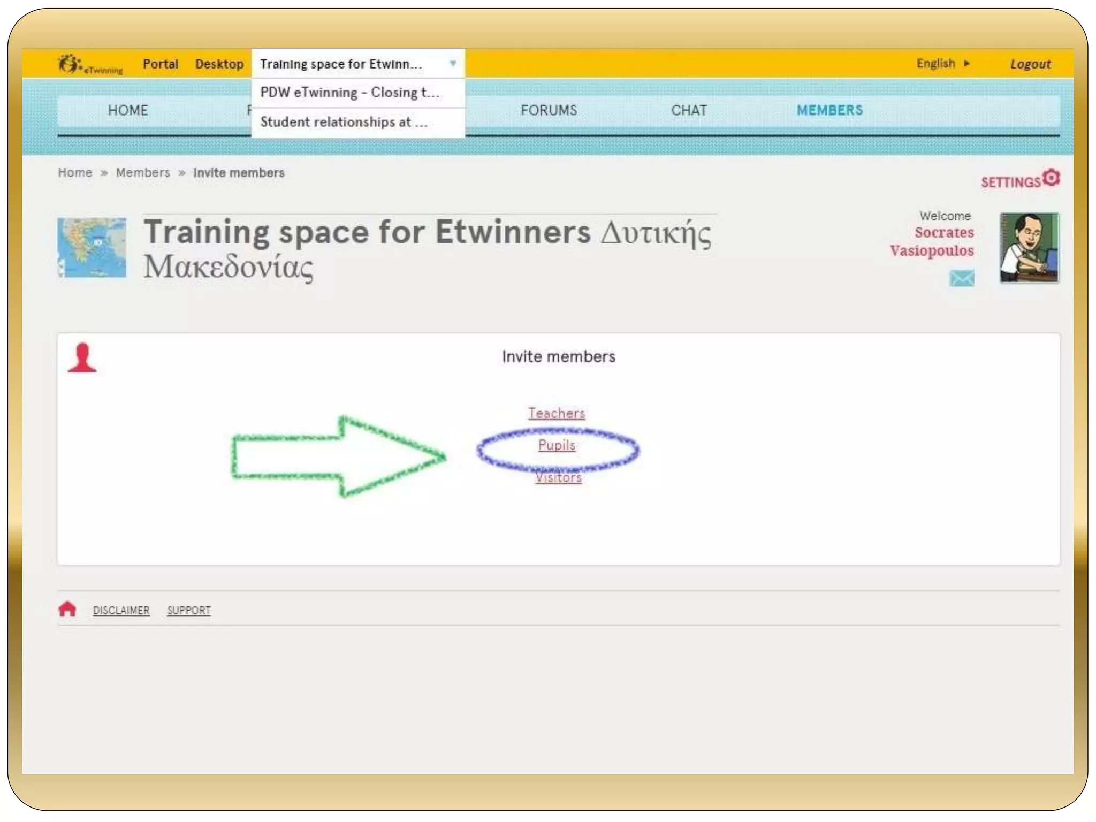Click the Teachers invite link
This screenshot has height=822, width=1096.
(x=557, y=413)
